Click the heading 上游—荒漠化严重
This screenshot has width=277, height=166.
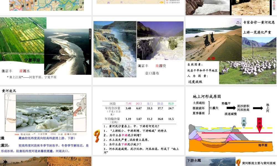(x=257, y=32)
